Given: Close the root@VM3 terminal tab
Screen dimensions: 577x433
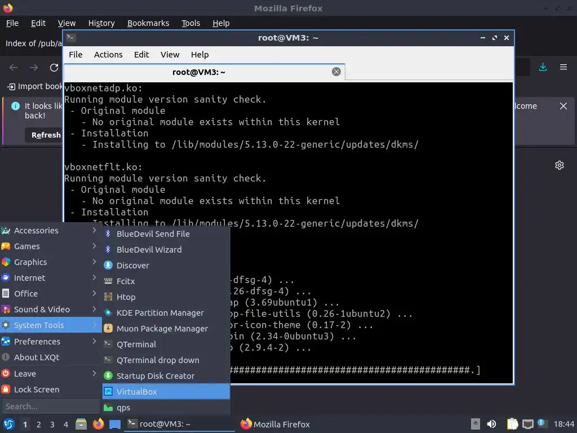Looking at the screenshot, I should click(336, 72).
